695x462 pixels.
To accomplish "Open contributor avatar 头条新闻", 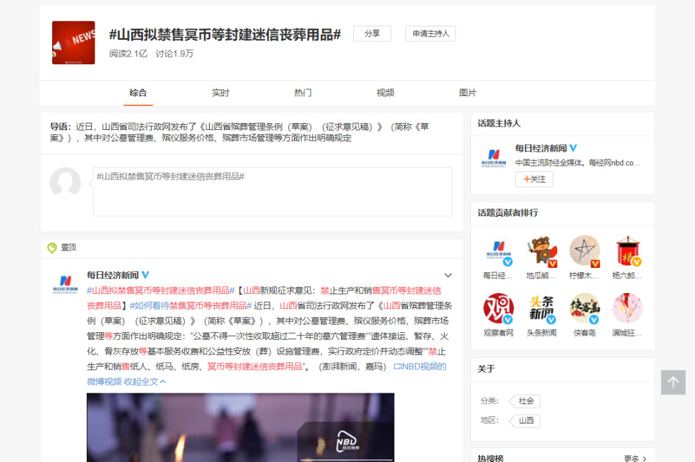I will coord(541,308).
